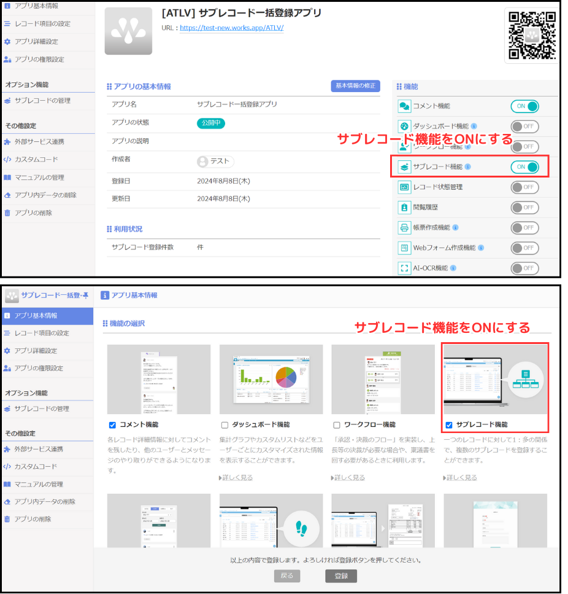Check the ワークフロー機能 checkbox
Image resolution: width=568 pixels, height=594 pixels.
pos(337,425)
